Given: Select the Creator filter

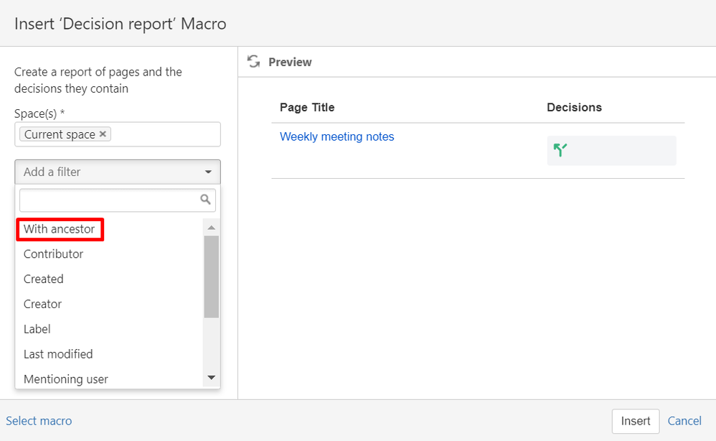Looking at the screenshot, I should (x=43, y=305).
